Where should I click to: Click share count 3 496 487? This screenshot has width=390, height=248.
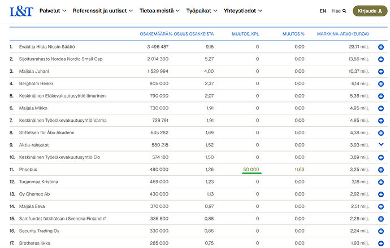158,47
